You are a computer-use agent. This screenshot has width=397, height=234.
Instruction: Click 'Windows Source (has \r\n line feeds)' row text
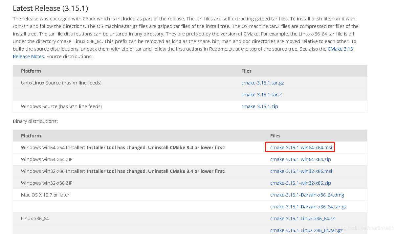point(61,106)
